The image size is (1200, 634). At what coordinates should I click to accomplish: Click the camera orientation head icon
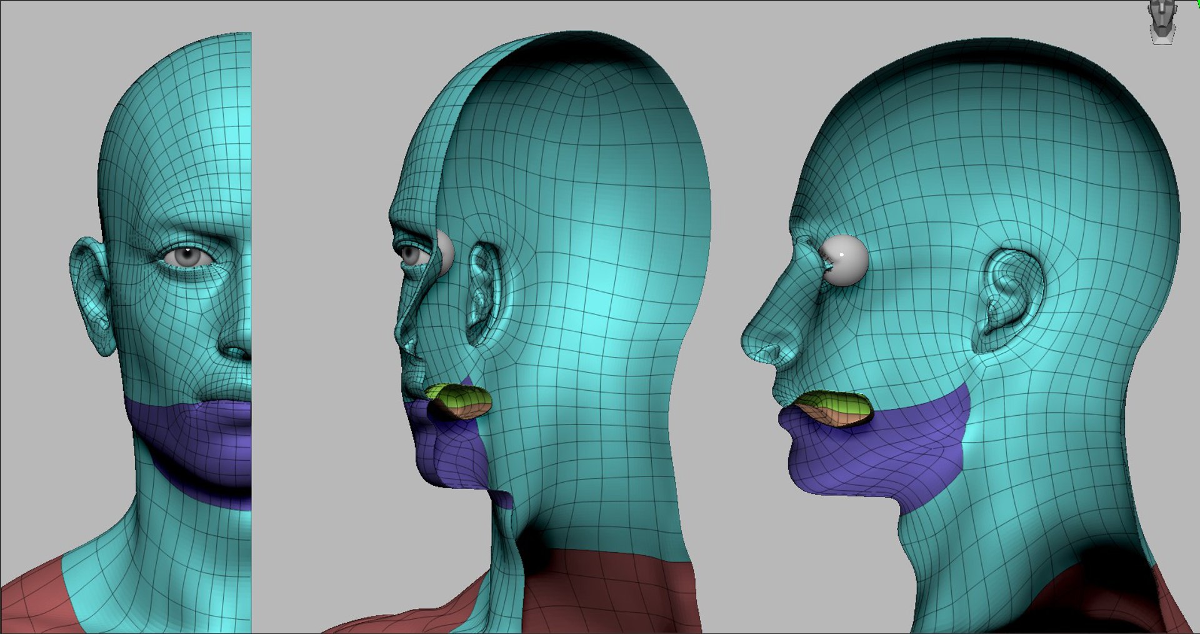(x=1162, y=22)
